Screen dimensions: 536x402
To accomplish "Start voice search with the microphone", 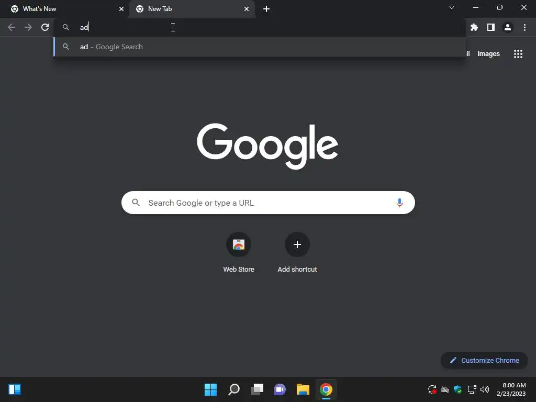I will click(399, 203).
